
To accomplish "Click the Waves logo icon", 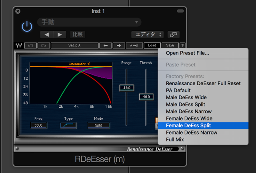I will click(x=19, y=45).
